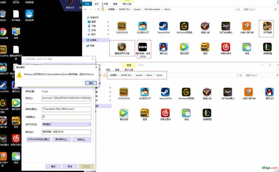Open 运行方式 dropdown in properties dialog
Screen dimensions: 279x172
[66, 124]
